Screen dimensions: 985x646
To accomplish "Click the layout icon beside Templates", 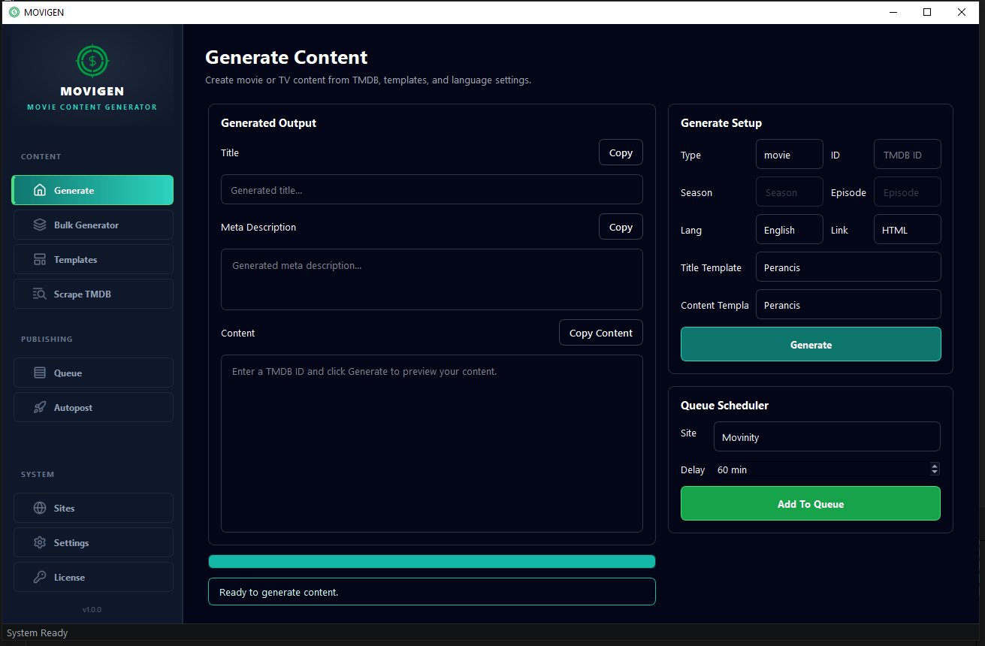I will click(x=40, y=260).
